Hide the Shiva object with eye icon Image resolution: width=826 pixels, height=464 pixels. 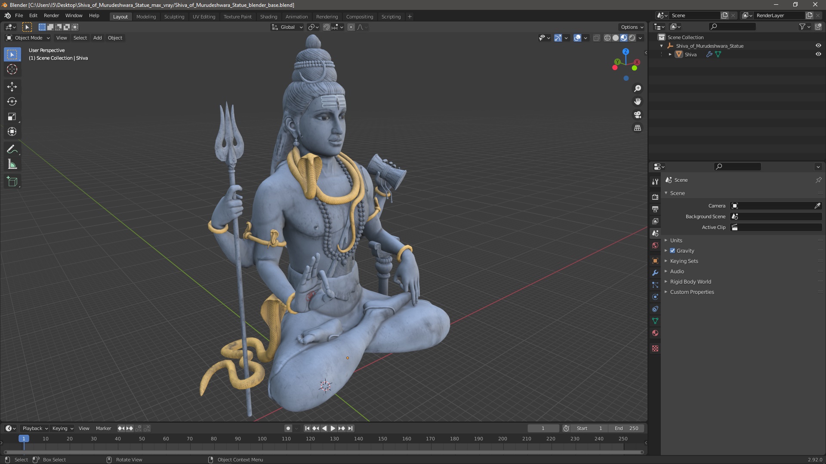coord(818,54)
